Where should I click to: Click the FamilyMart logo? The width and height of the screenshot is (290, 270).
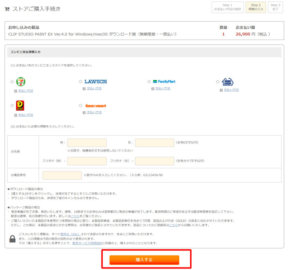164,82
